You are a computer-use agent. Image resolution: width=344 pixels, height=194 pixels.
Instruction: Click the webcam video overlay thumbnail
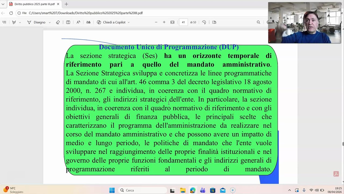tap(304, 23)
